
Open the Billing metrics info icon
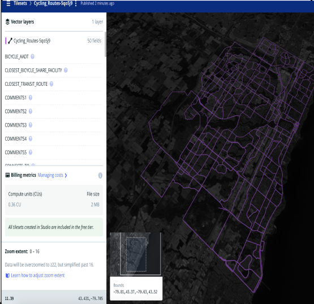pos(100,175)
